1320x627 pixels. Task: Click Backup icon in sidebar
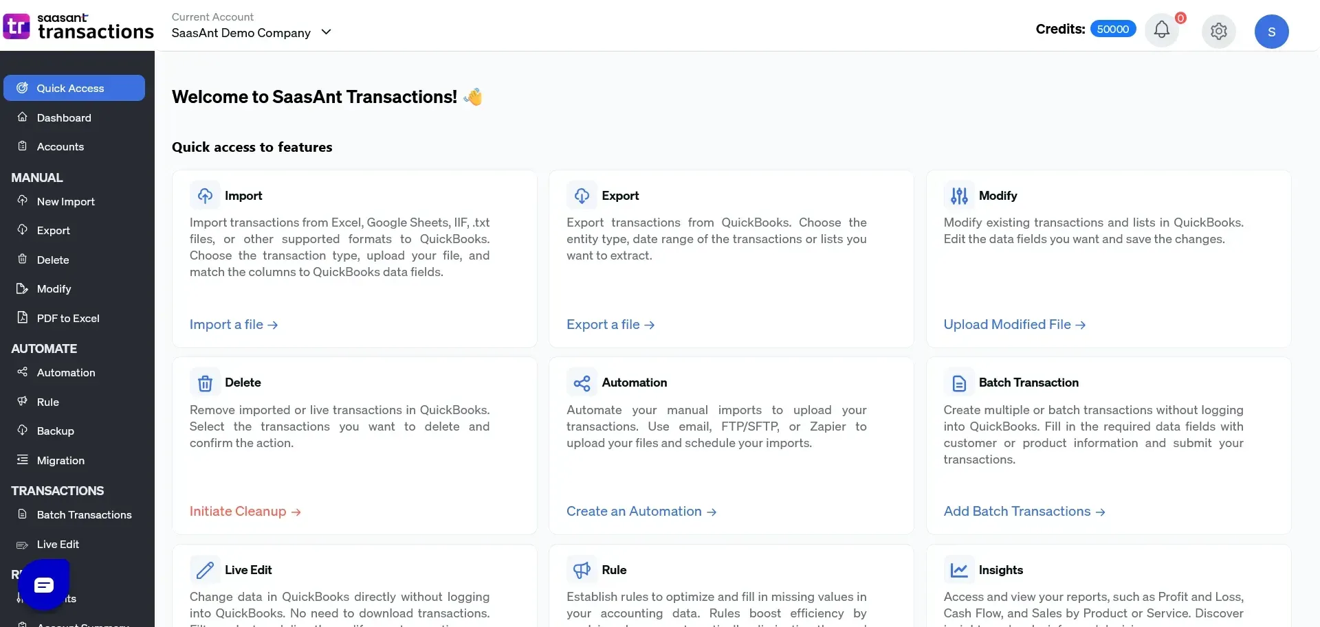point(23,430)
